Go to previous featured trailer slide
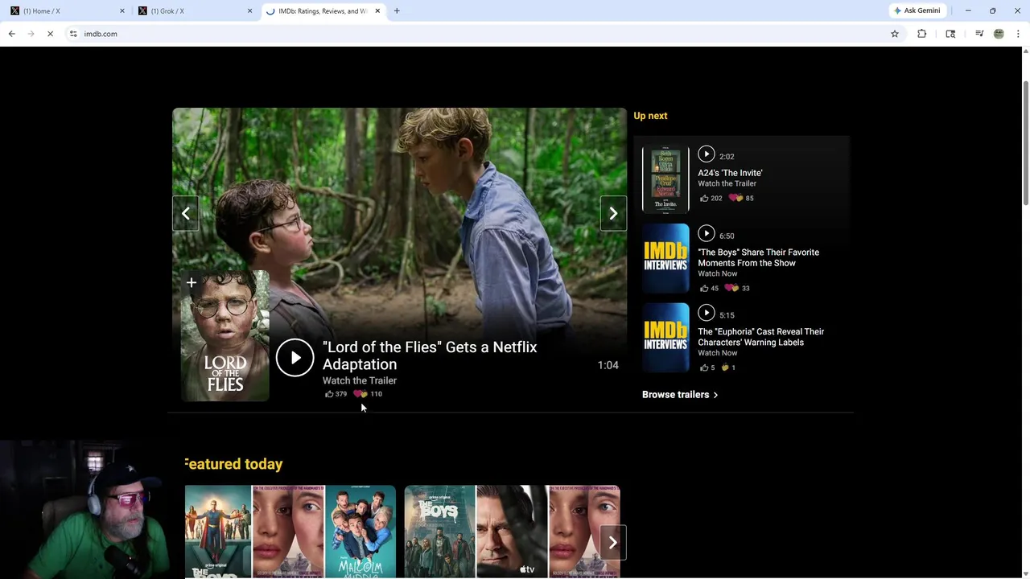The height and width of the screenshot is (579, 1030). [x=186, y=214]
